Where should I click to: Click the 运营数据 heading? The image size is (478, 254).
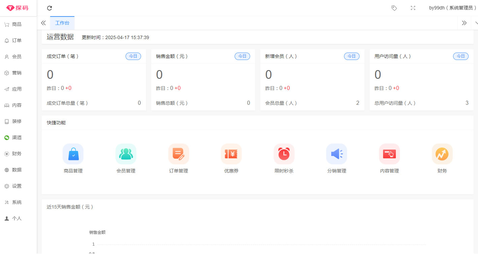(x=60, y=37)
